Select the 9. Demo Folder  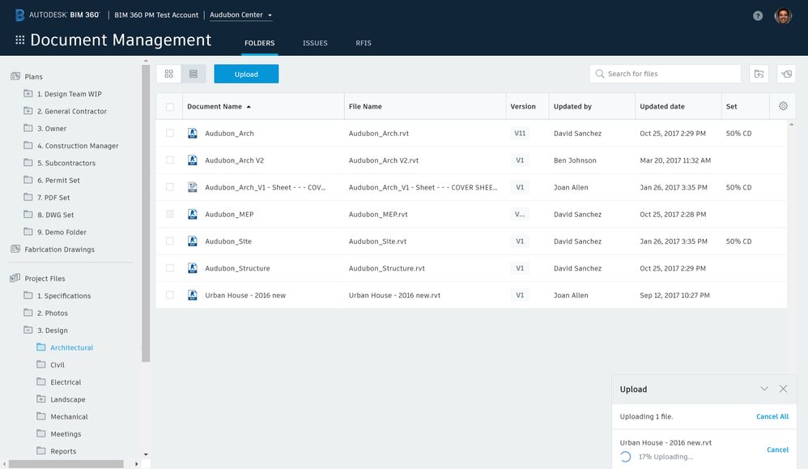62,232
